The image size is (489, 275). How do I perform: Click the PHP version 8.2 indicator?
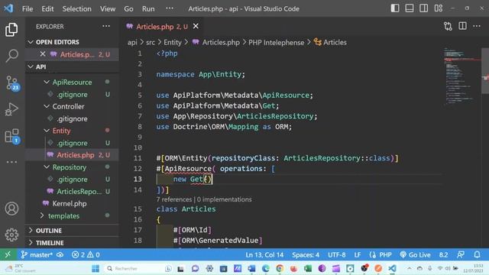click(443, 254)
